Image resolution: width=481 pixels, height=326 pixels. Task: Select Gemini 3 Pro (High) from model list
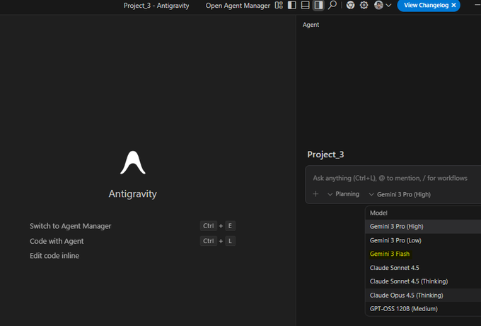[x=423, y=227]
